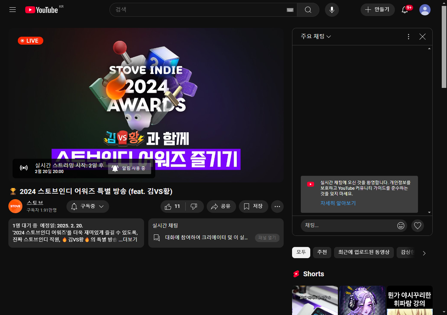This screenshot has height=315, width=447.
Task: Click the LIVE badge on the video
Action: (30, 41)
